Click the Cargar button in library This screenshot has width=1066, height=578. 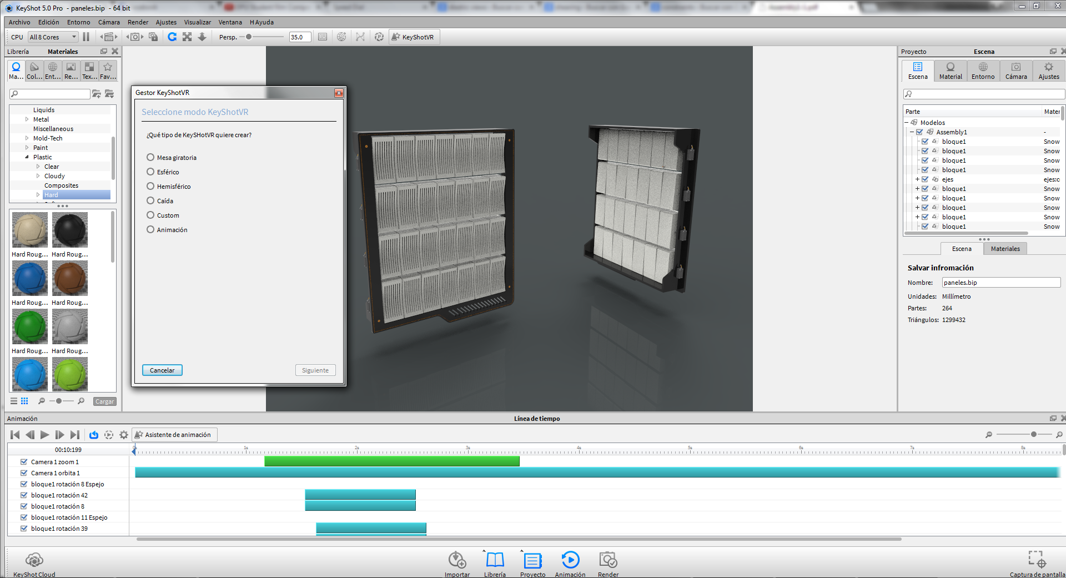pos(104,401)
